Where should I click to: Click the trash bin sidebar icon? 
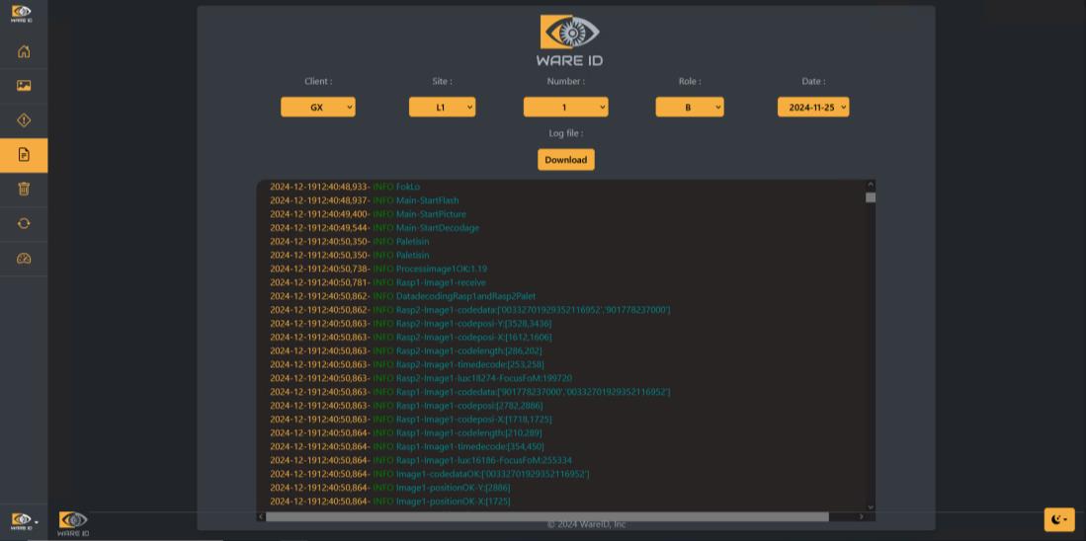(x=24, y=189)
